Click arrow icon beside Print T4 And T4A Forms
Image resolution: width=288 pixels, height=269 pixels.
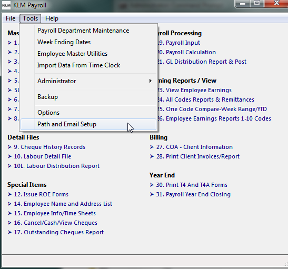click(152, 185)
